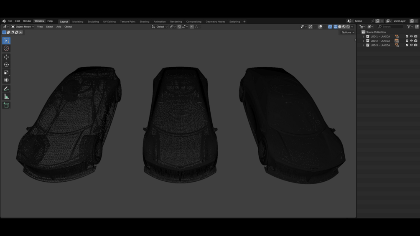Screen dimensions: 420x236
Task: Select the Measure tool
Action: pos(6,96)
